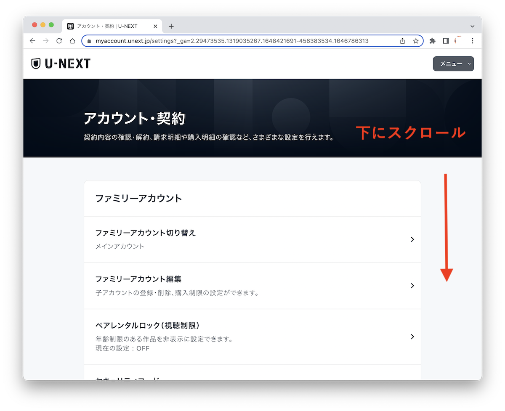Open the tab search chevron
This screenshot has width=505, height=411.
(x=472, y=26)
